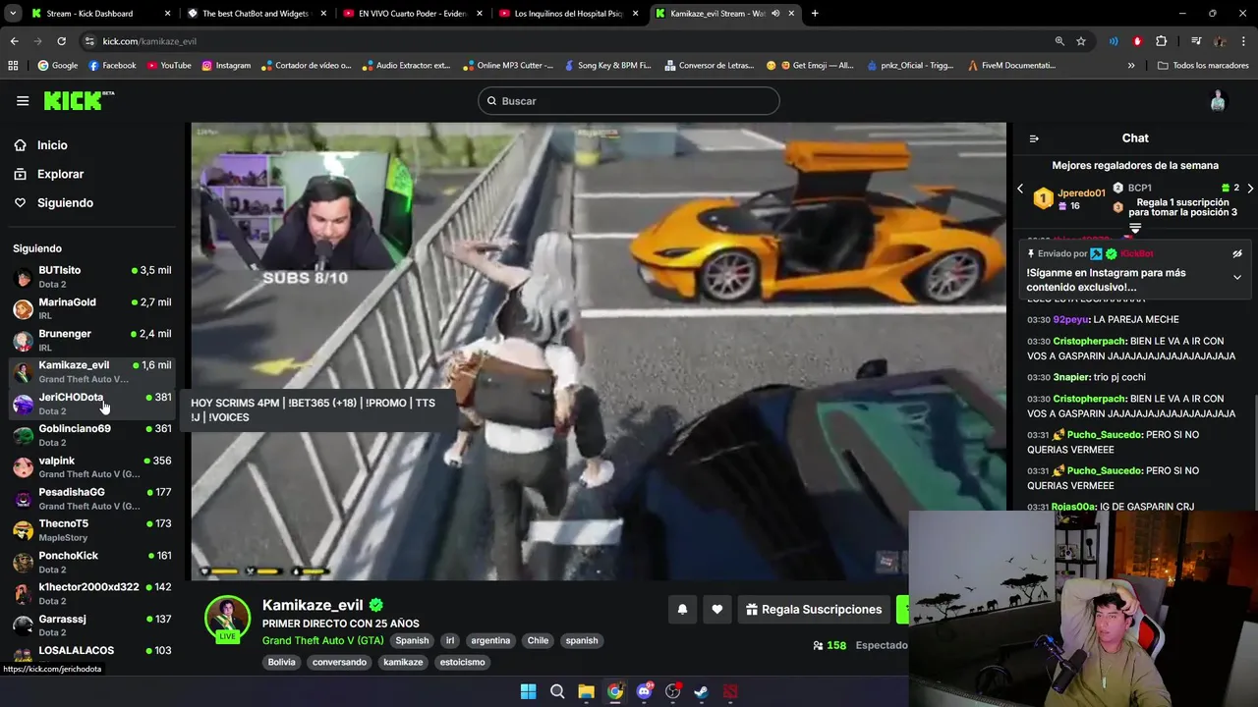Expand hidden bookmarks chevron
Screen dimensions: 1258x707
(1131, 66)
